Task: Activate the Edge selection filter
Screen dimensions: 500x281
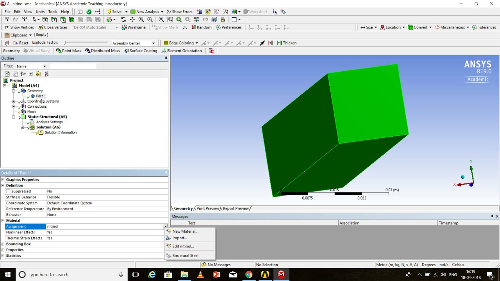Action: pos(54,20)
